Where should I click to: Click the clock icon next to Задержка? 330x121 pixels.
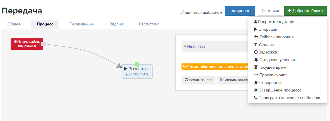pyautogui.click(x=256, y=52)
